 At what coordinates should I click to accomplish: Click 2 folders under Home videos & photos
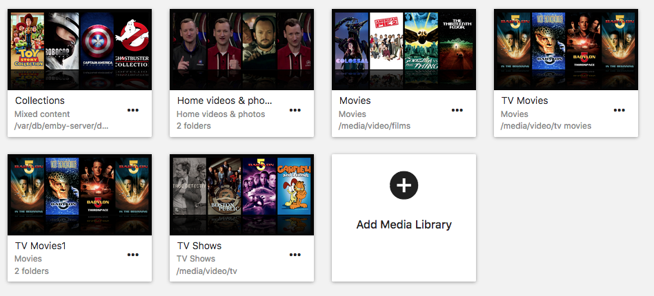(194, 126)
